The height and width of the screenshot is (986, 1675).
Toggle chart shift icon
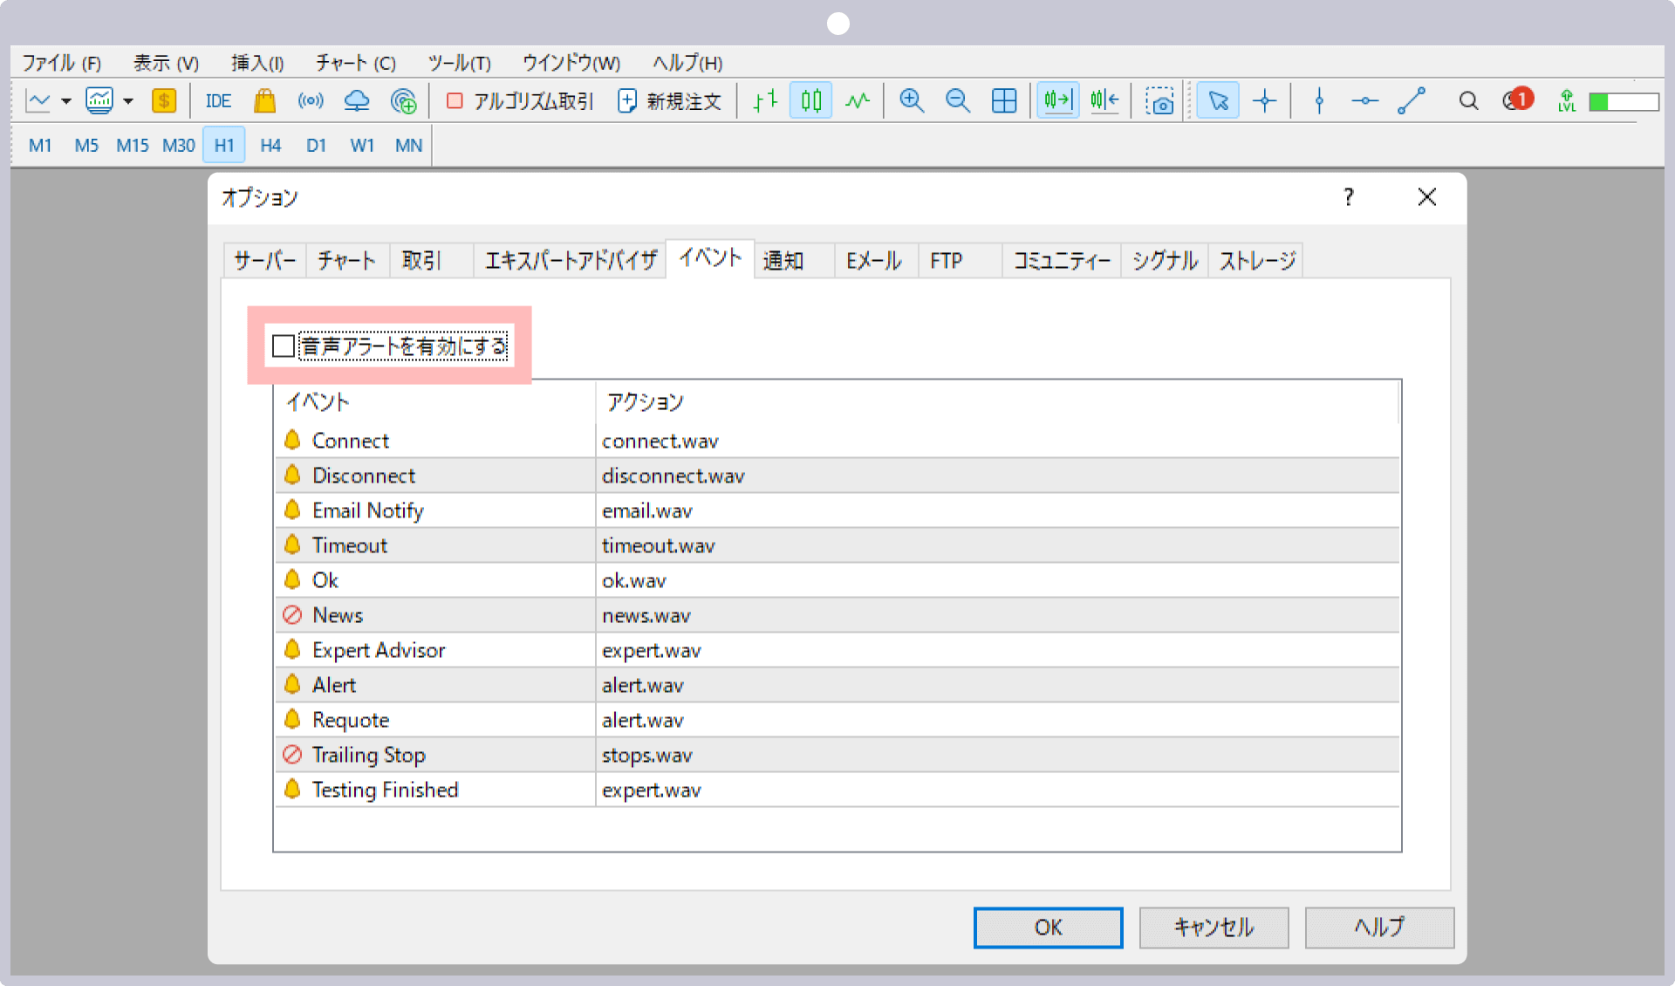tap(1104, 101)
